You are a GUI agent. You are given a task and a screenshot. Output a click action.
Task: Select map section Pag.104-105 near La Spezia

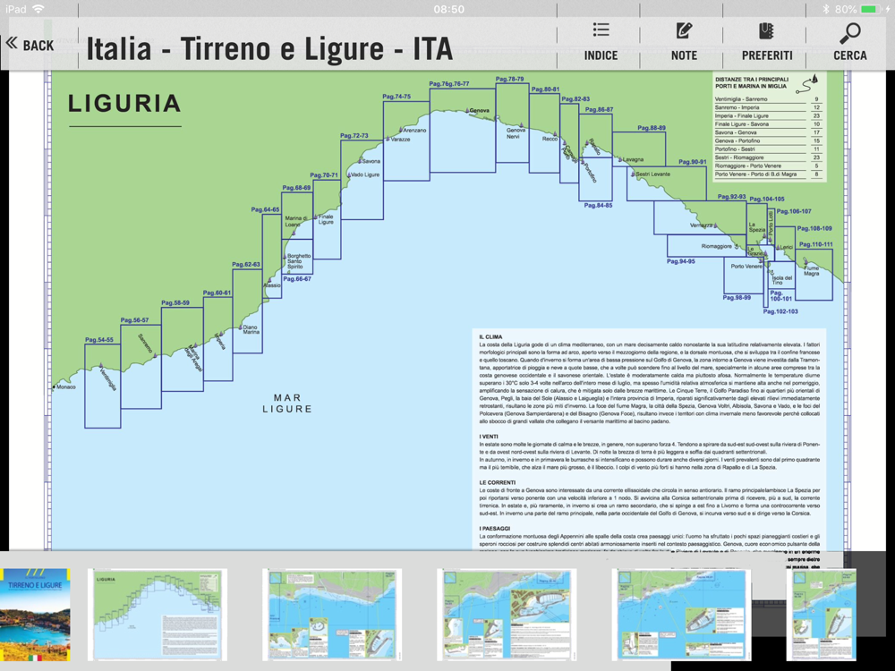[756, 225]
